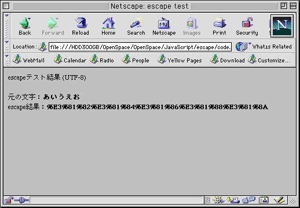Click the Location bookmark drag icon

tap(42, 47)
